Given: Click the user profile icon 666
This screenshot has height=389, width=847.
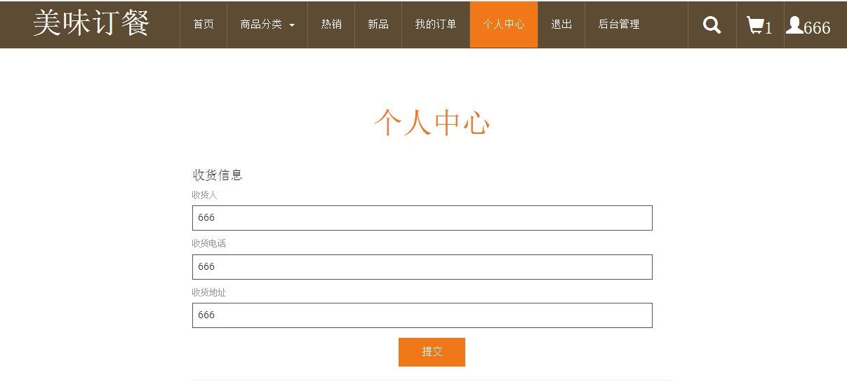Looking at the screenshot, I should coord(808,26).
